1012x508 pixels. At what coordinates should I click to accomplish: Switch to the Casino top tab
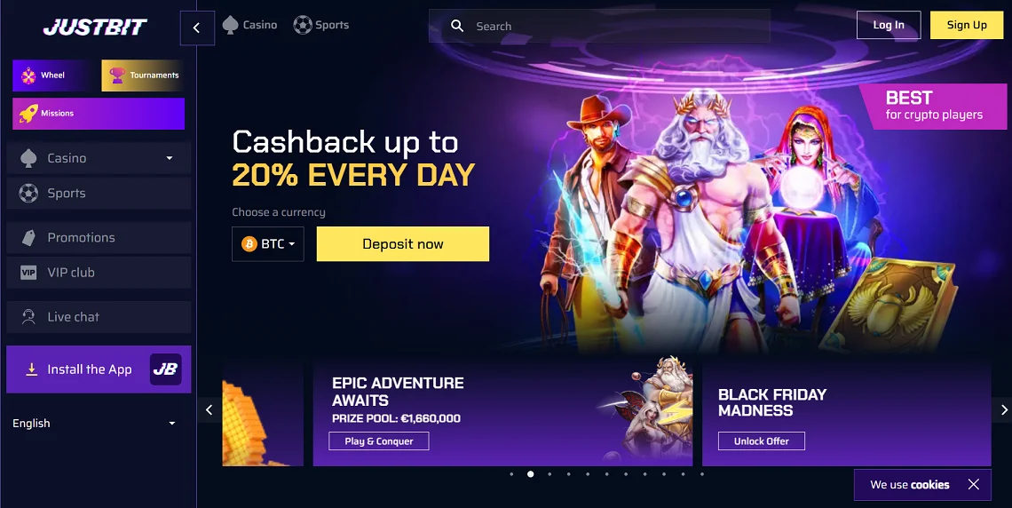coord(249,25)
